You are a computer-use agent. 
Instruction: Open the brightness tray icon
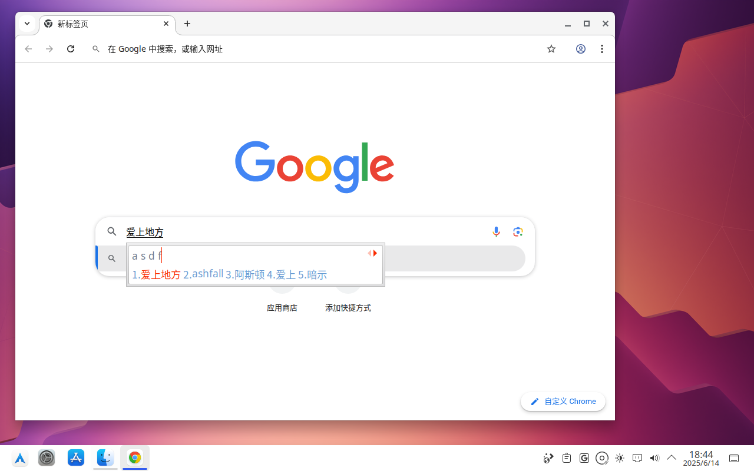pyautogui.click(x=619, y=458)
